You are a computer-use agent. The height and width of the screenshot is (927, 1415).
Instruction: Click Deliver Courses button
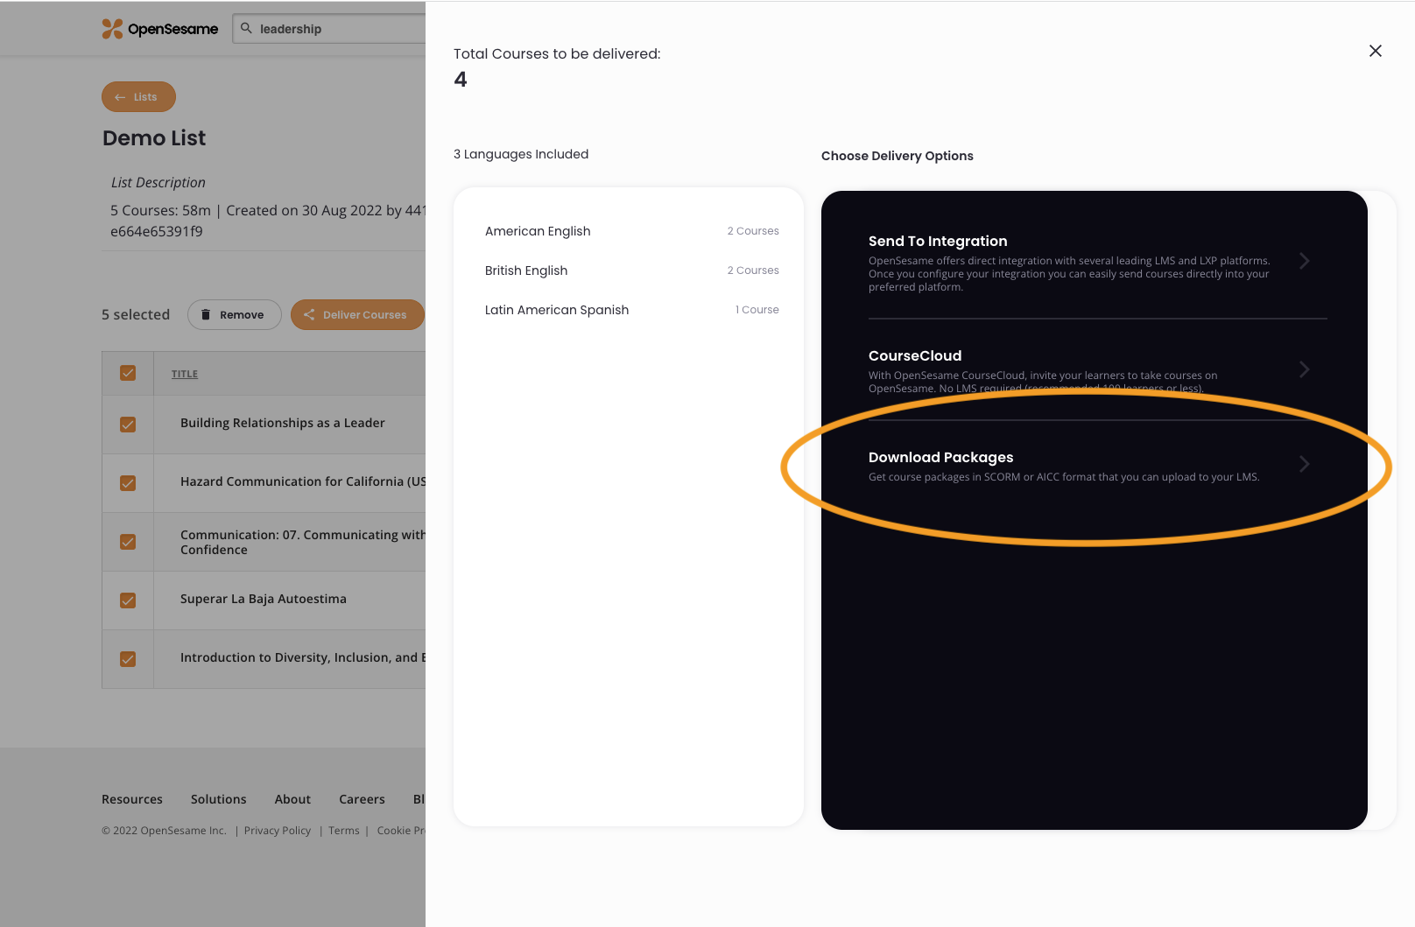357,314
